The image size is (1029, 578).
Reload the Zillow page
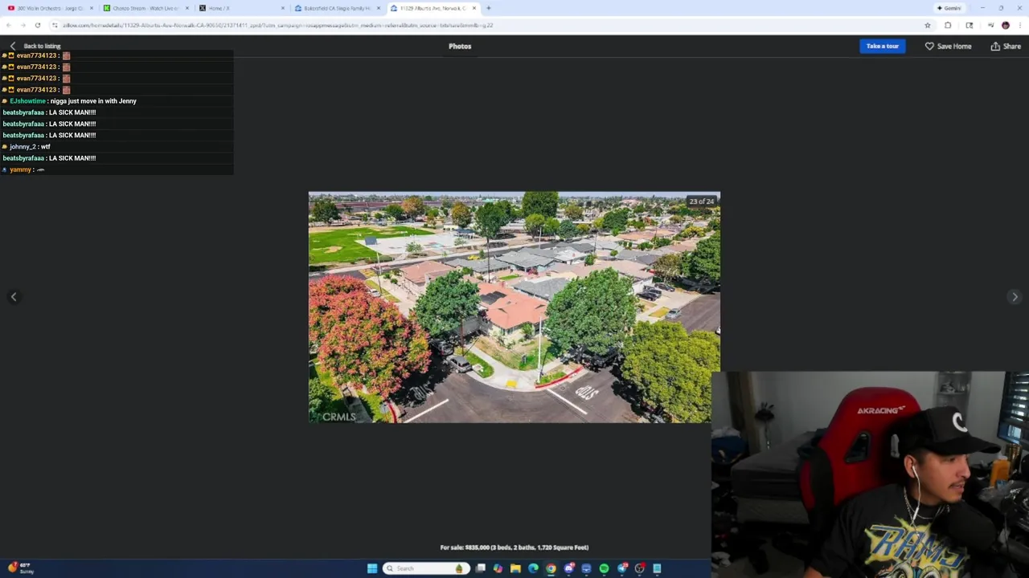point(38,25)
